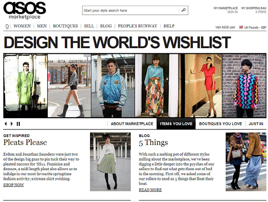The width and height of the screenshot is (268, 202).
Task: Click the UK flag icon
Action: (x=241, y=27)
